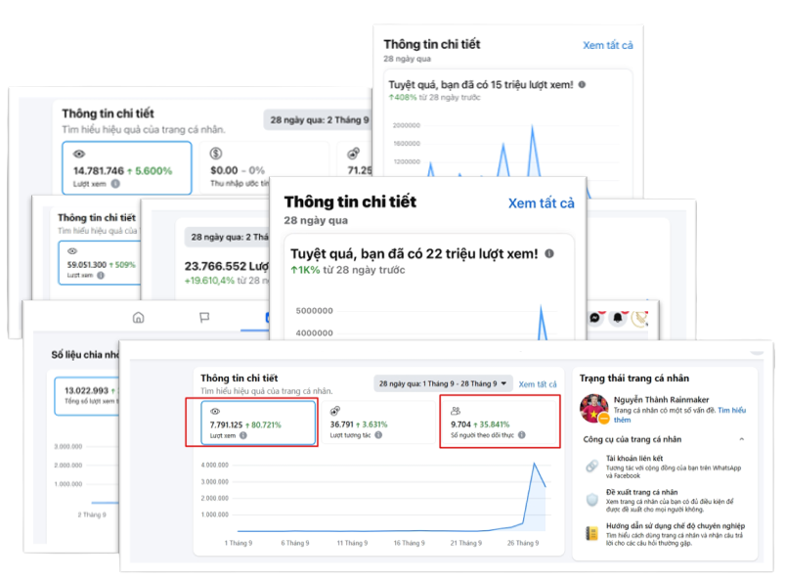Open the 1 Tháng 9 - 28 Tháng 9 dropdown

(x=443, y=383)
